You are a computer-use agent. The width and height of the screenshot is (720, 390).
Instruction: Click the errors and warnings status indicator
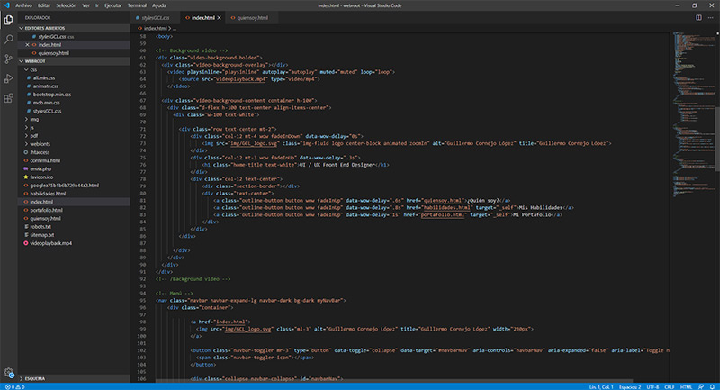tap(15, 385)
